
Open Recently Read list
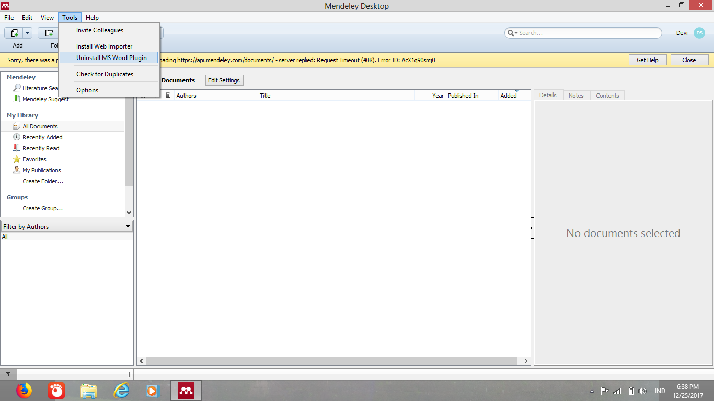point(41,148)
